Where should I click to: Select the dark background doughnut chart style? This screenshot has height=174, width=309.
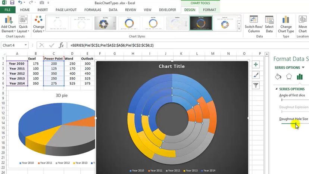[201, 23]
